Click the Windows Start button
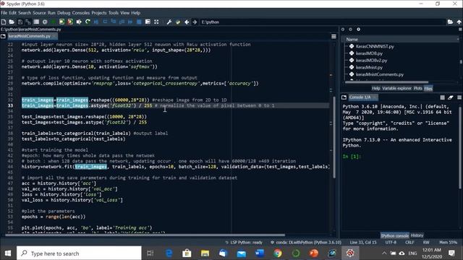Screen dimensions: 463x260 point(8,253)
